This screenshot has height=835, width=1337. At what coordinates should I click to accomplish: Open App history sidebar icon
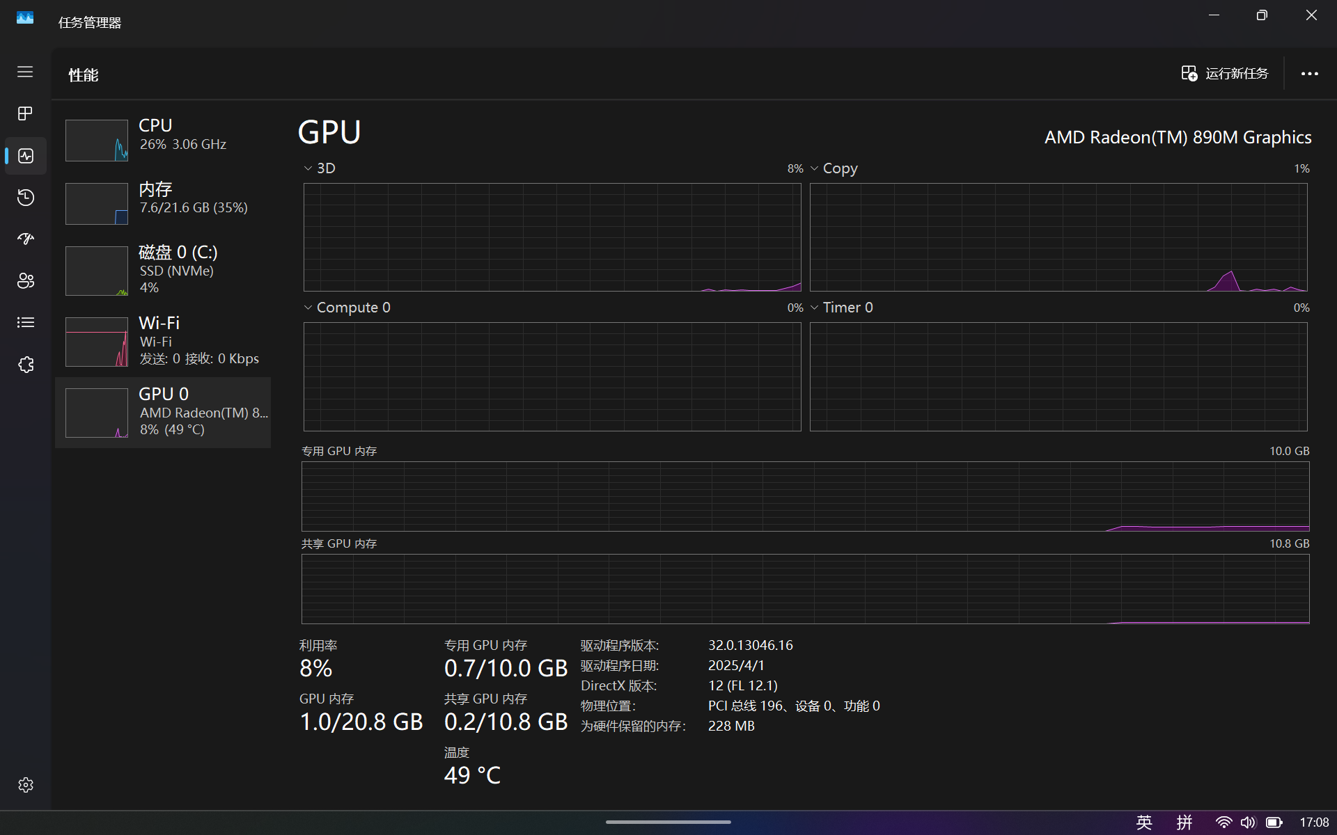(25, 198)
